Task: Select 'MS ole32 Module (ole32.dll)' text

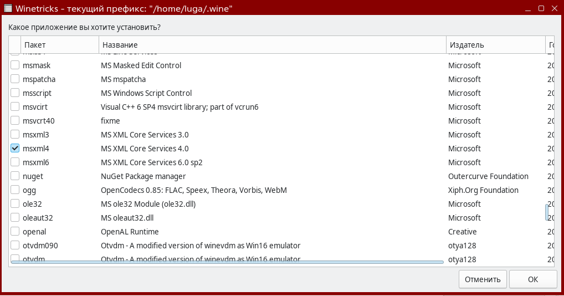Action: click(148, 205)
